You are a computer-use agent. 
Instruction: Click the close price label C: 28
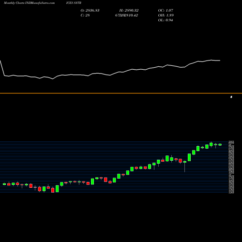85,15
